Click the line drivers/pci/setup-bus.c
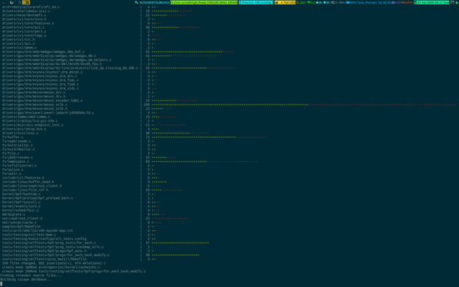Viewport: 459px width, 287px height. click(x=24, y=129)
